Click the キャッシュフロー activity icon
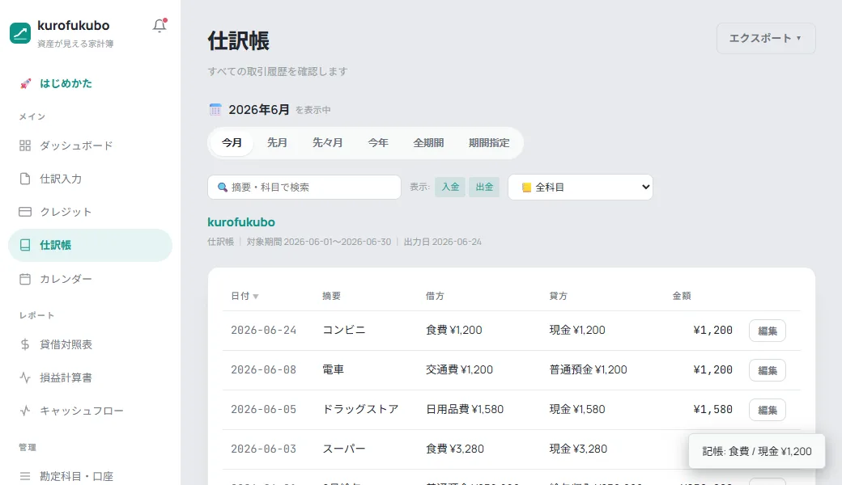 [x=25, y=411]
